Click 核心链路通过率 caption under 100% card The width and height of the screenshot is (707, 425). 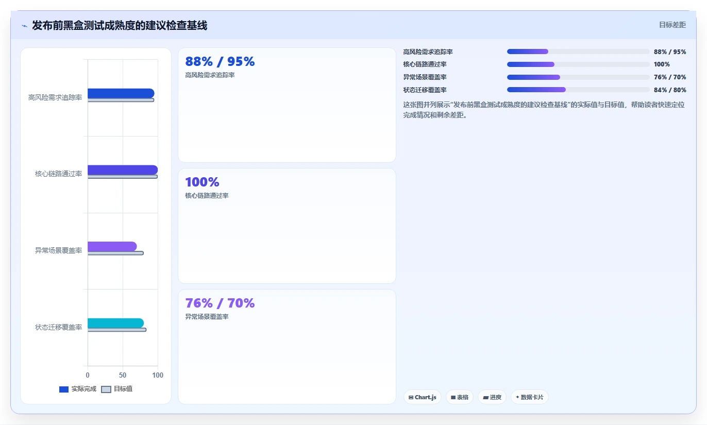[x=207, y=196]
